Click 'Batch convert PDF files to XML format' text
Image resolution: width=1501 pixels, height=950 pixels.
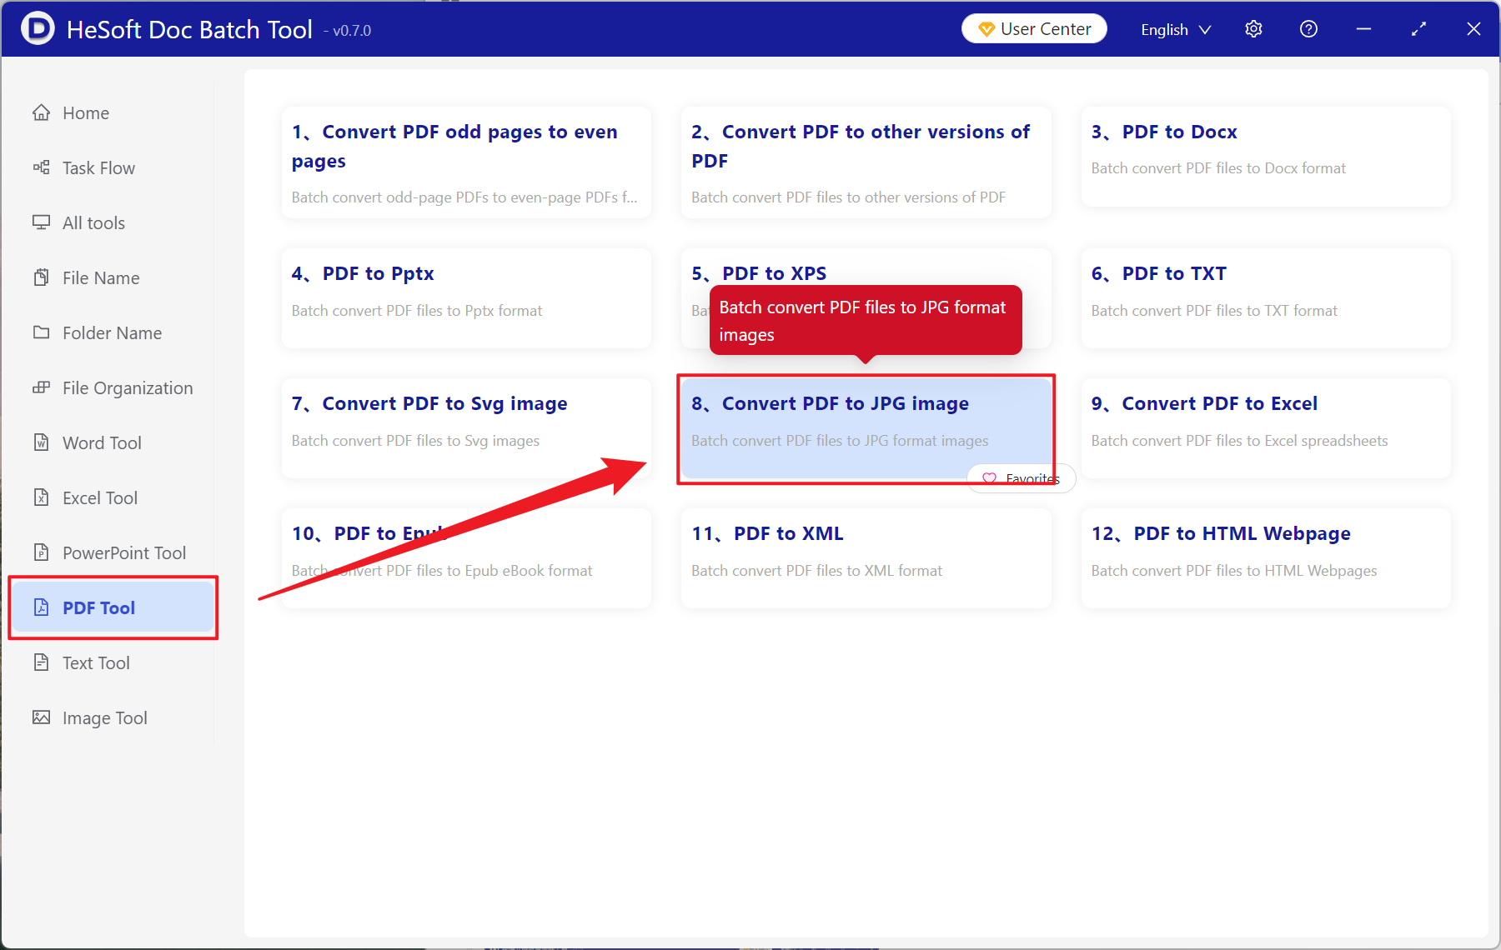816,571
